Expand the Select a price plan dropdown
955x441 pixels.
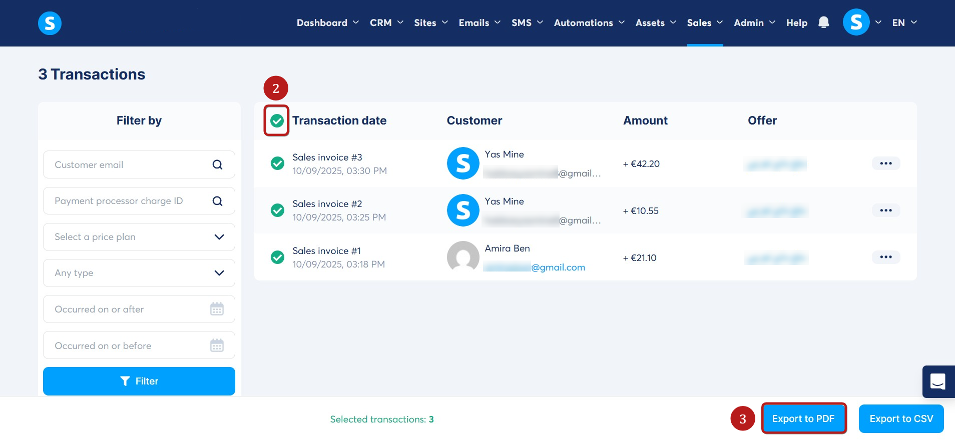(139, 237)
